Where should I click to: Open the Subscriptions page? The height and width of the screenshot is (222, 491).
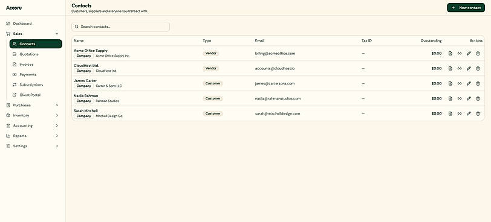click(36, 84)
